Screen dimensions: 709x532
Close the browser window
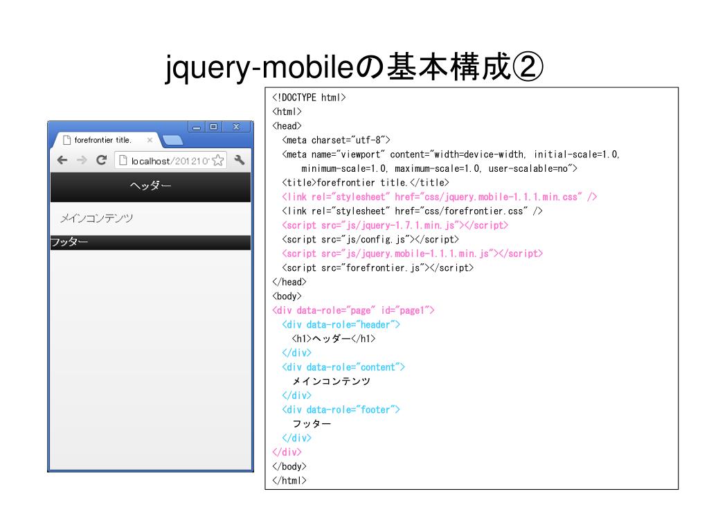coord(236,127)
